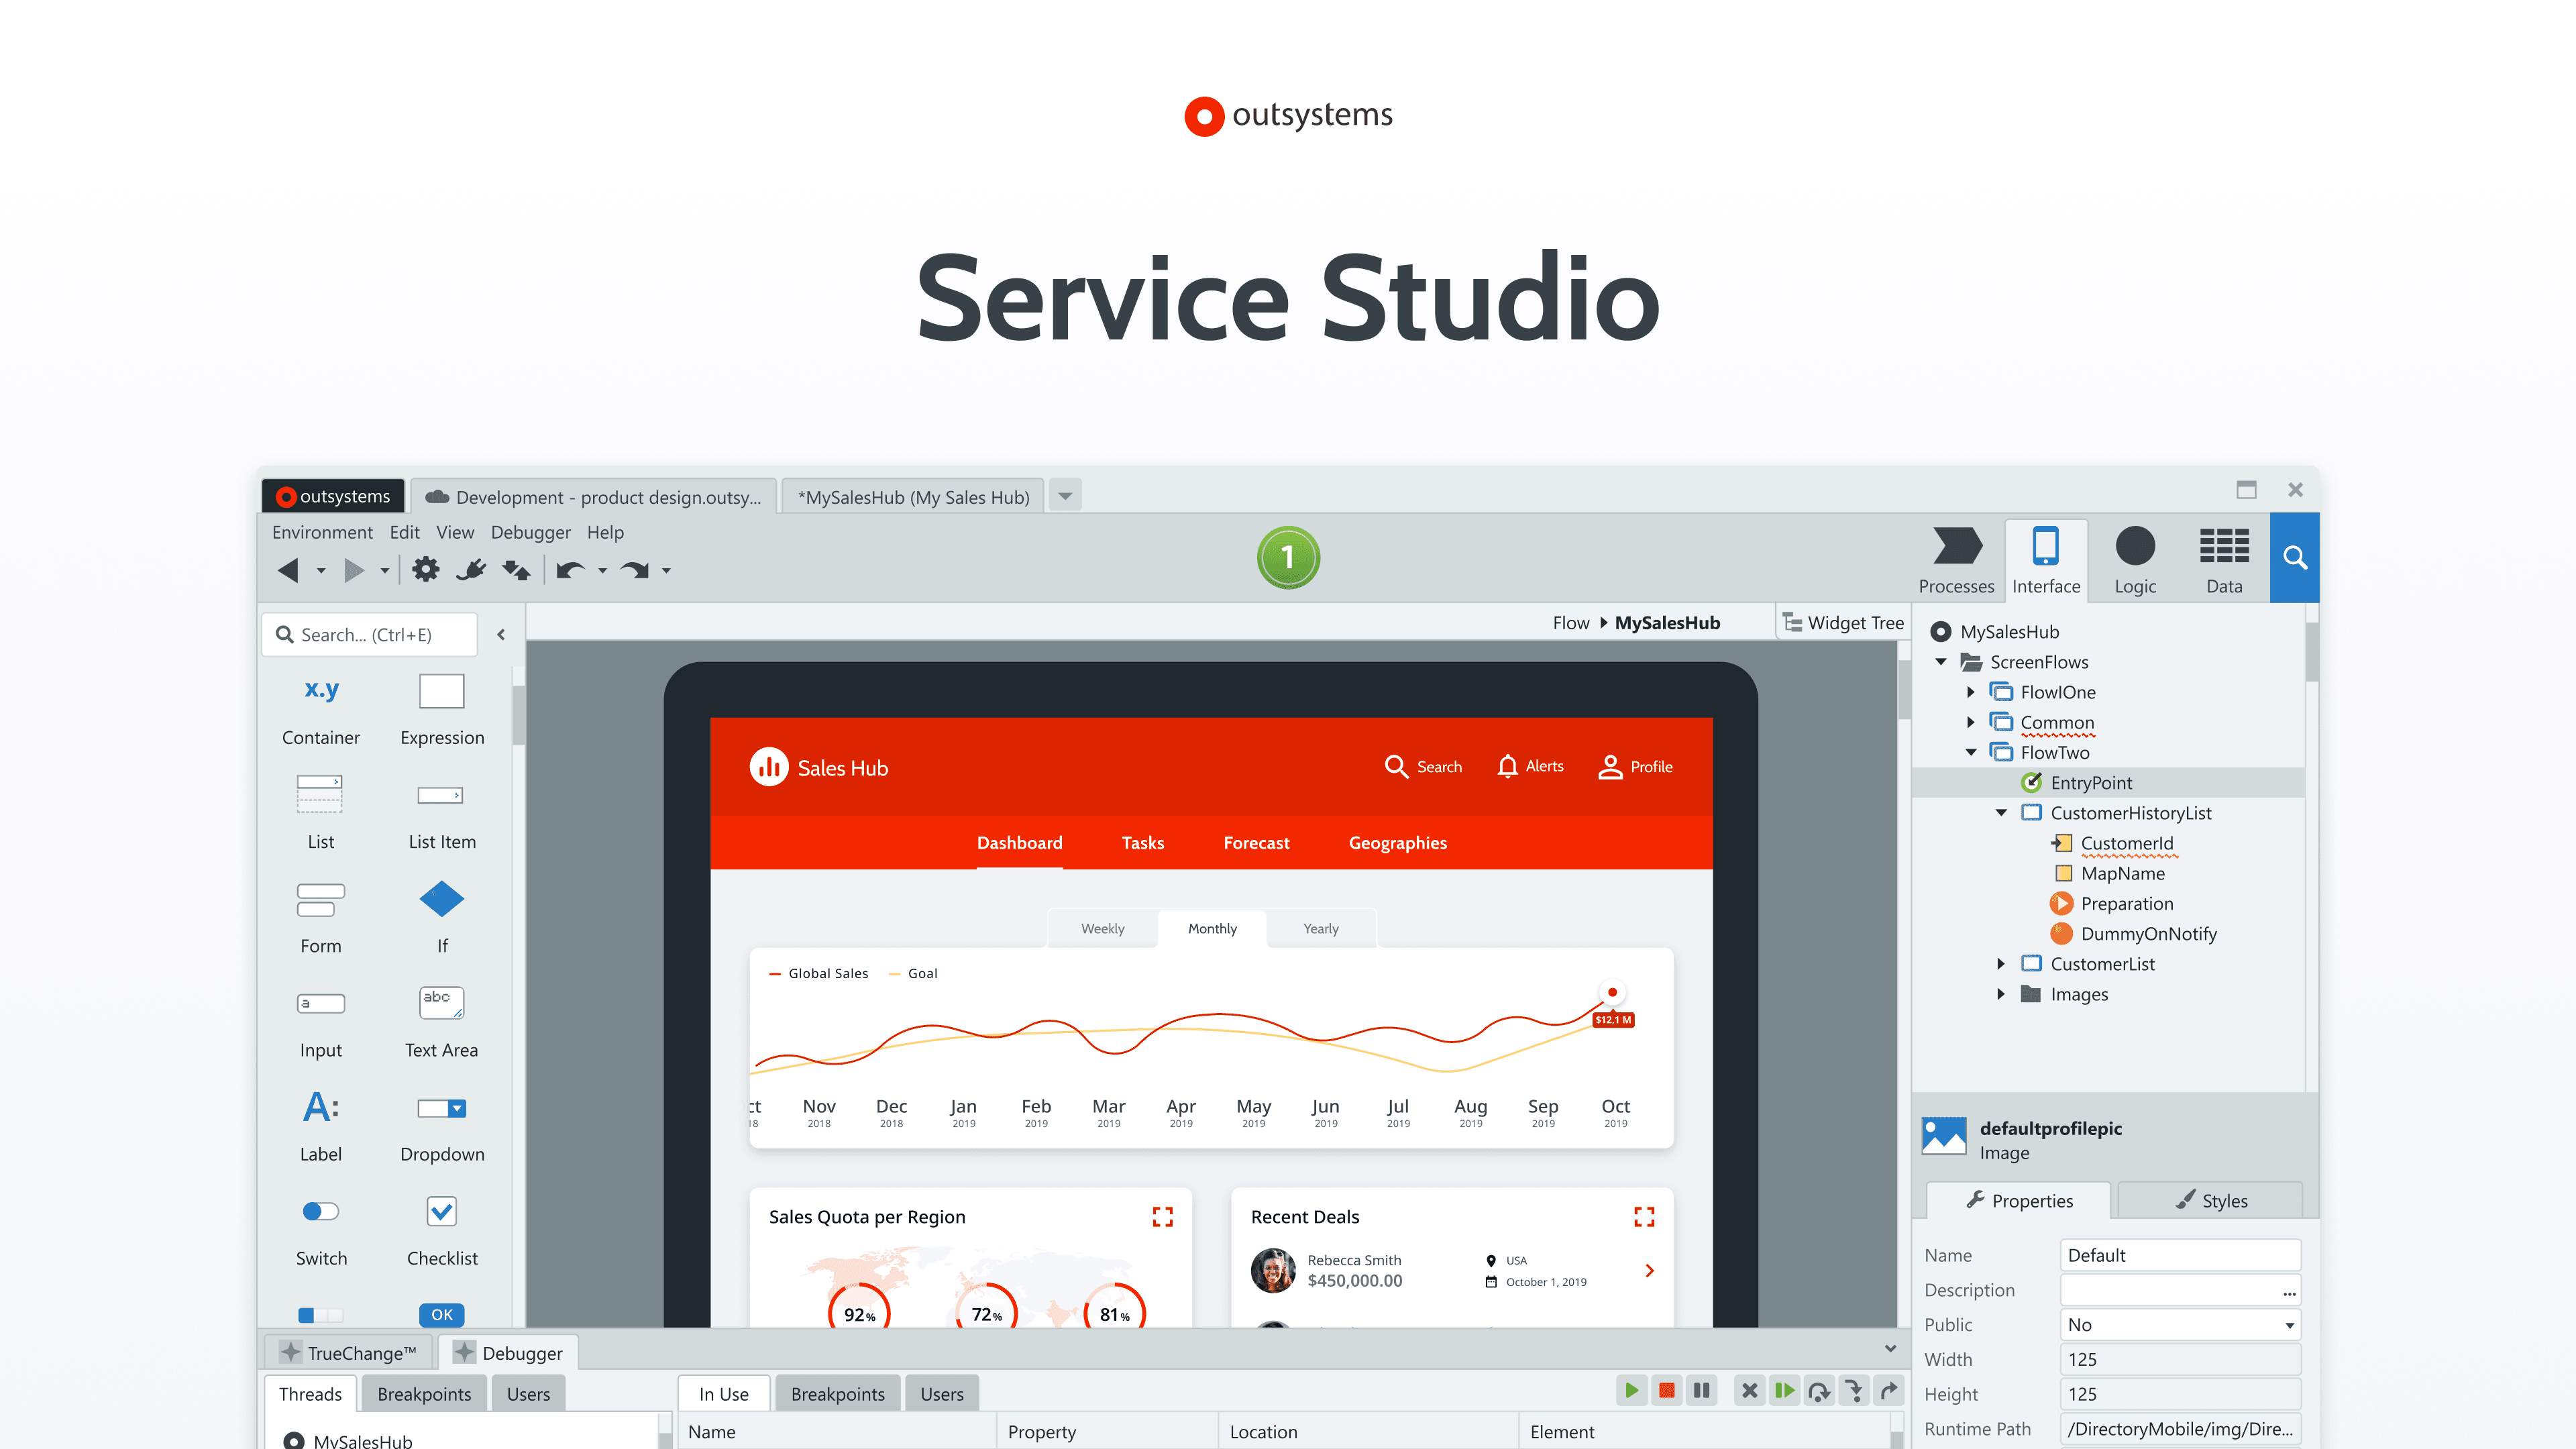Click the back navigation arrow in toolbar
The width and height of the screenshot is (2576, 1449).
click(x=288, y=570)
